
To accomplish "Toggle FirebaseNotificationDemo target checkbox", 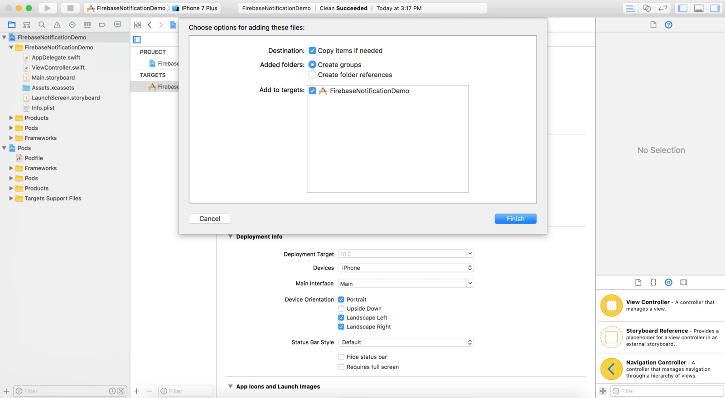I will pyautogui.click(x=313, y=90).
